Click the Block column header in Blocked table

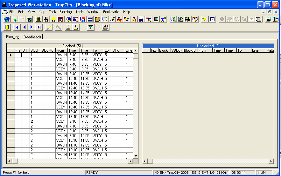pos(35,50)
